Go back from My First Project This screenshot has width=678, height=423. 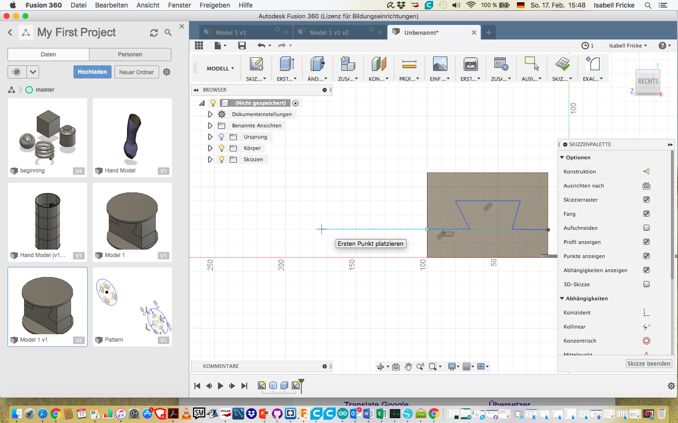coord(10,32)
